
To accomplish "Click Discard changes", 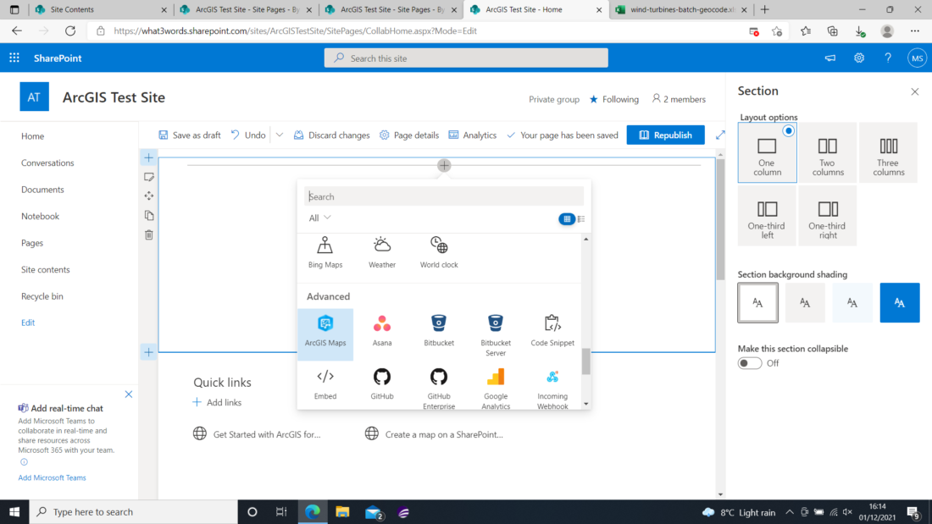I will [x=331, y=135].
